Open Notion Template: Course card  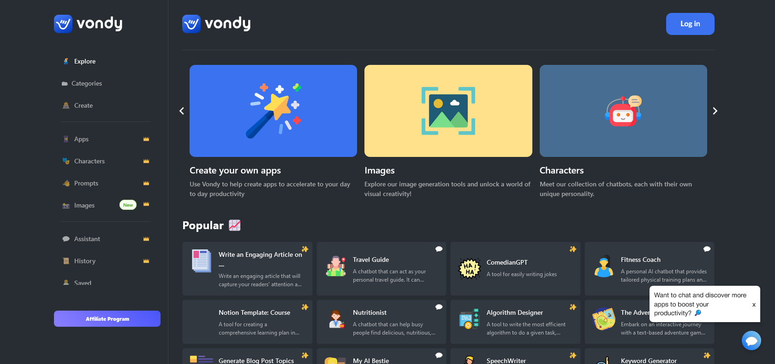pyautogui.click(x=247, y=322)
